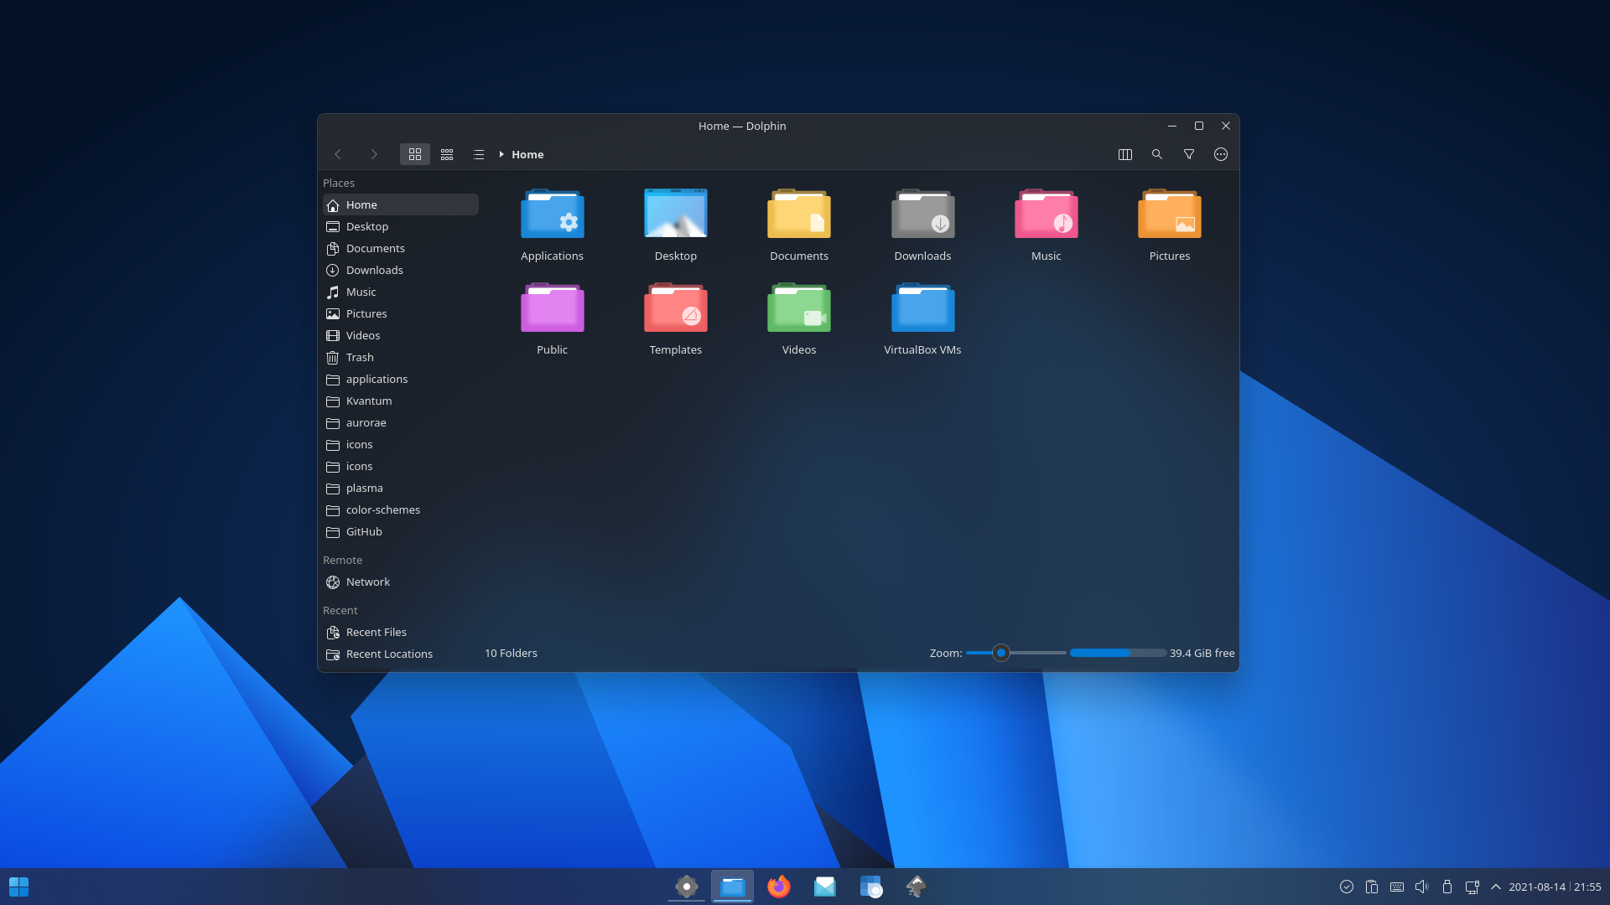Click Dolphin file manager taskbar icon
Image resolution: width=1610 pixels, height=905 pixels.
pyautogui.click(x=733, y=887)
